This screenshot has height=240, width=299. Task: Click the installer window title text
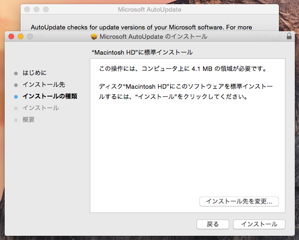click(153, 36)
